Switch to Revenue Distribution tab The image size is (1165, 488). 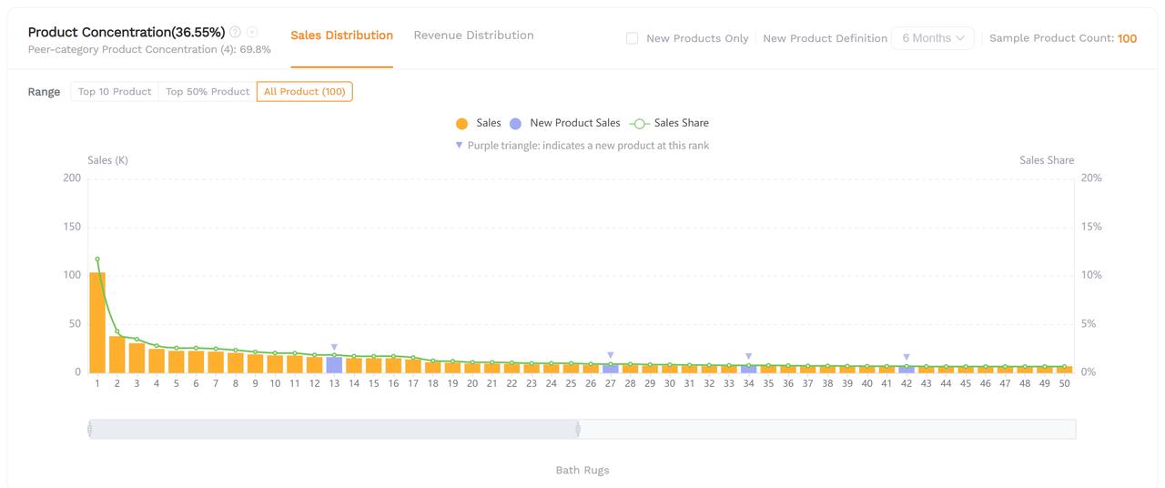coord(473,36)
